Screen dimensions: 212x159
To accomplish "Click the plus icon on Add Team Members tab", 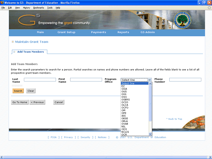I will (14, 52).
